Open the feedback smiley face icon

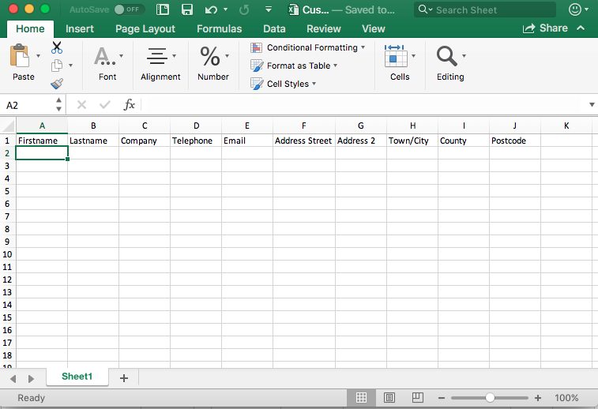(575, 9)
